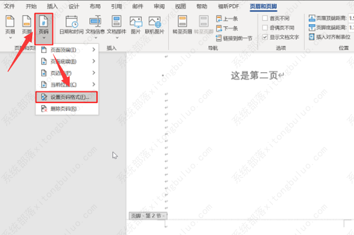
Task: Switch to the 视图 tab
Action: pos(180,6)
